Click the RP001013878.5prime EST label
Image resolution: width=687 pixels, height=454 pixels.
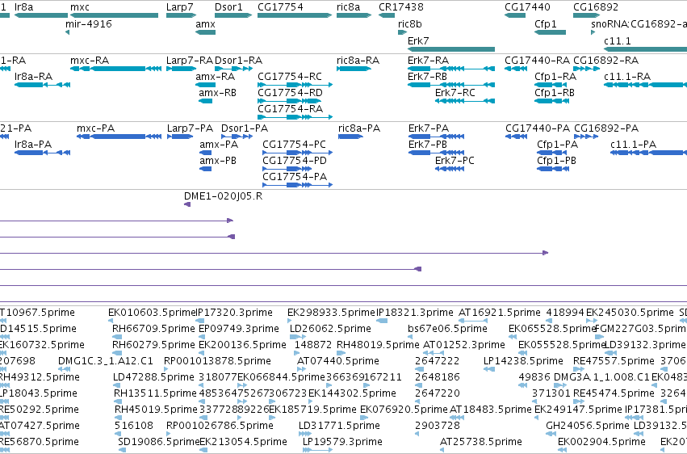click(x=217, y=360)
